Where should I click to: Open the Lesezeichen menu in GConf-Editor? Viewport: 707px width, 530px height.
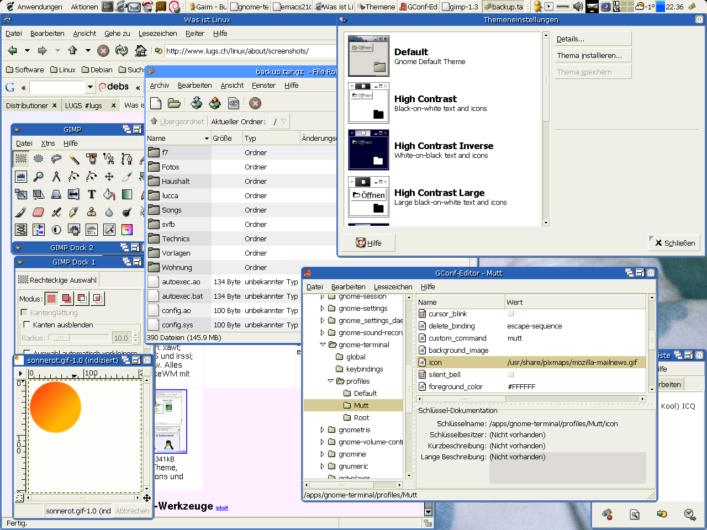[393, 287]
